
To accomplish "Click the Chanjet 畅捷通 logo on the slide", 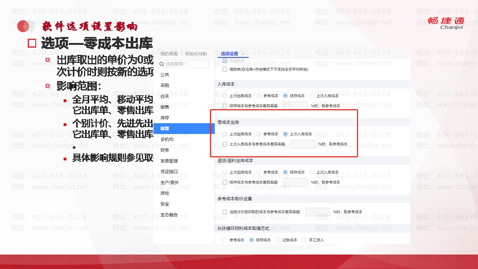I will click(446, 23).
